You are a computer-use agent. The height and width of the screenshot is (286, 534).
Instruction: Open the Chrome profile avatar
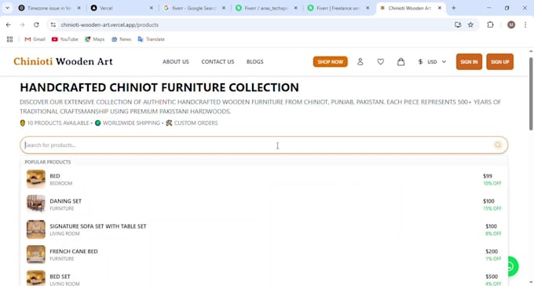[511, 24]
